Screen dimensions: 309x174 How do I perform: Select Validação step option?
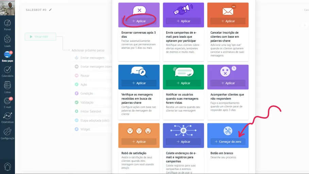[x=87, y=103]
